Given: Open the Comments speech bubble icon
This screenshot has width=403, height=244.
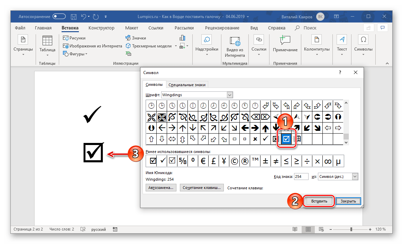Looking at the screenshot, I should tap(383, 28).
